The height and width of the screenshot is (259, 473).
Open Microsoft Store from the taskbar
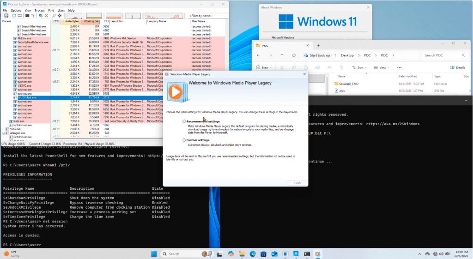pos(263,254)
